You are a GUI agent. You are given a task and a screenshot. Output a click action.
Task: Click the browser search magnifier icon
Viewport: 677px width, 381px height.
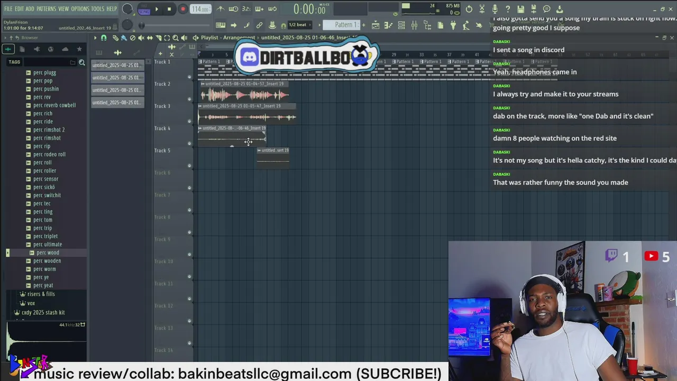(x=82, y=62)
